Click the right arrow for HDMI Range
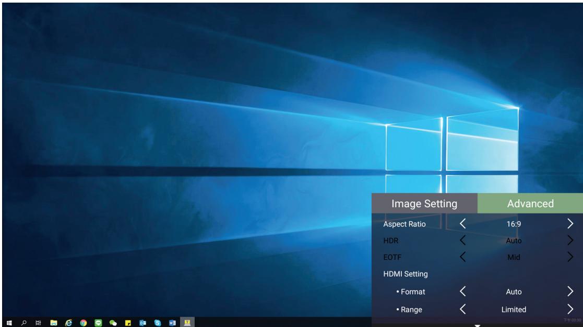Image resolution: width=583 pixels, height=327 pixels. pos(570,309)
